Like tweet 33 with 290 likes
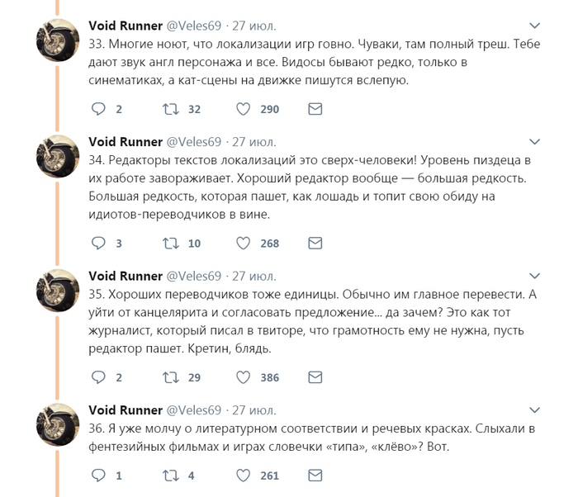The height and width of the screenshot is (497, 578). [244, 109]
